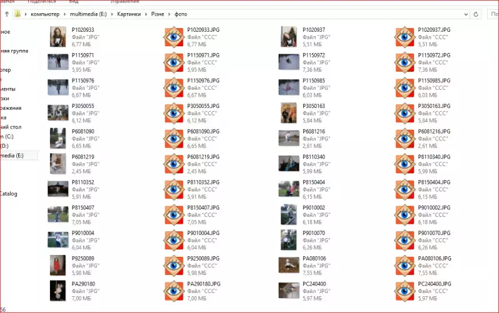The image size is (499, 313).
Task: Select the CCC file icon of P3050055.JPG
Action: click(174, 113)
